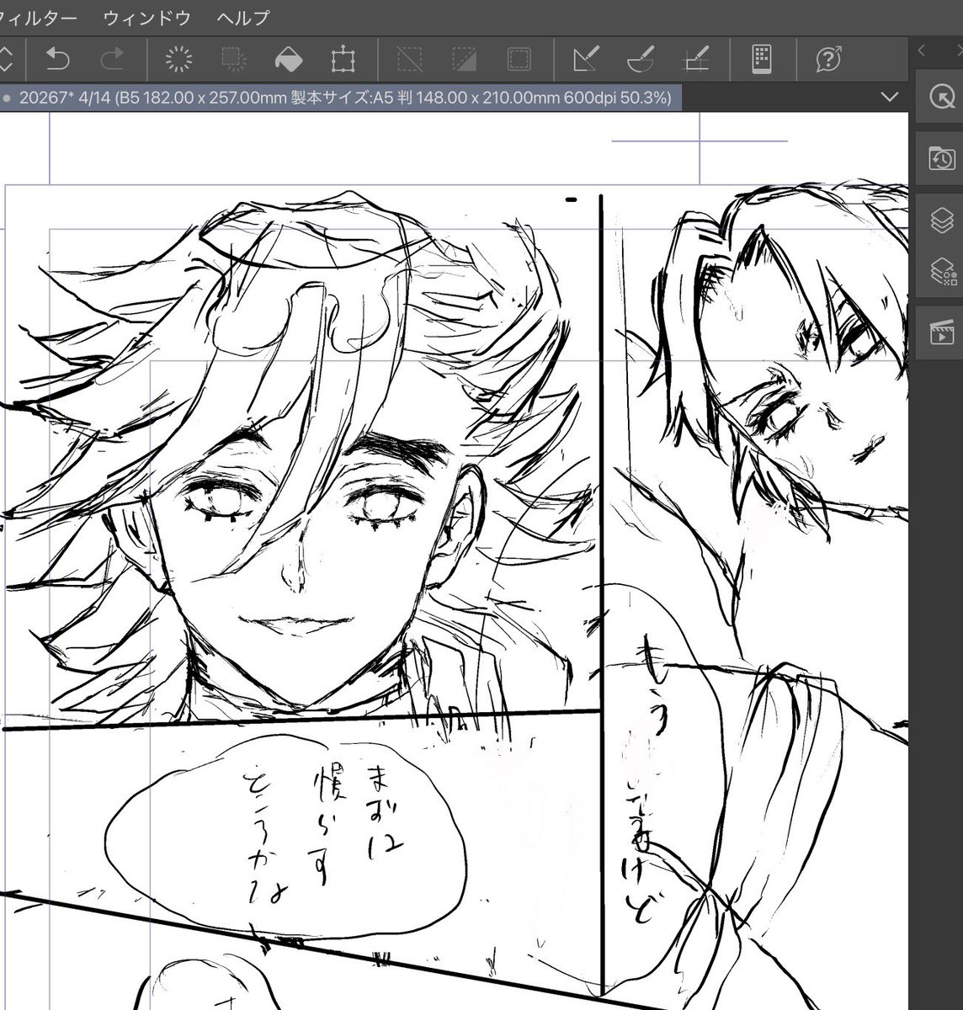Undo the last action
963x1010 pixels.
click(58, 59)
